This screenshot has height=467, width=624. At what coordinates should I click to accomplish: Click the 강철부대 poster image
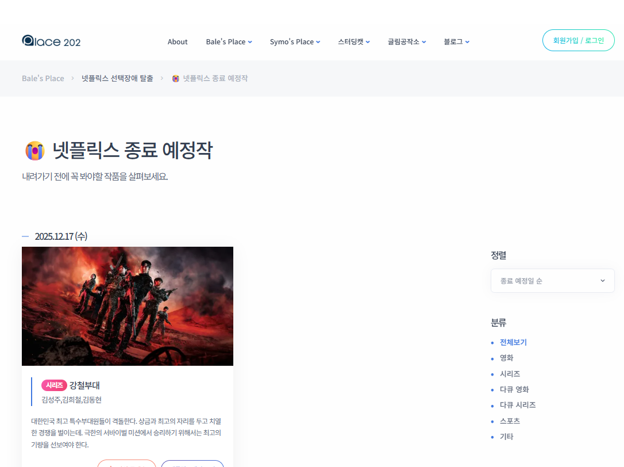(x=128, y=306)
